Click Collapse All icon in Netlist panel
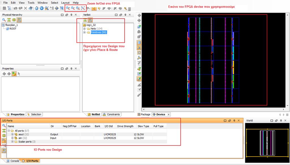This screenshot has width=290, height=165. [x=85, y=20]
